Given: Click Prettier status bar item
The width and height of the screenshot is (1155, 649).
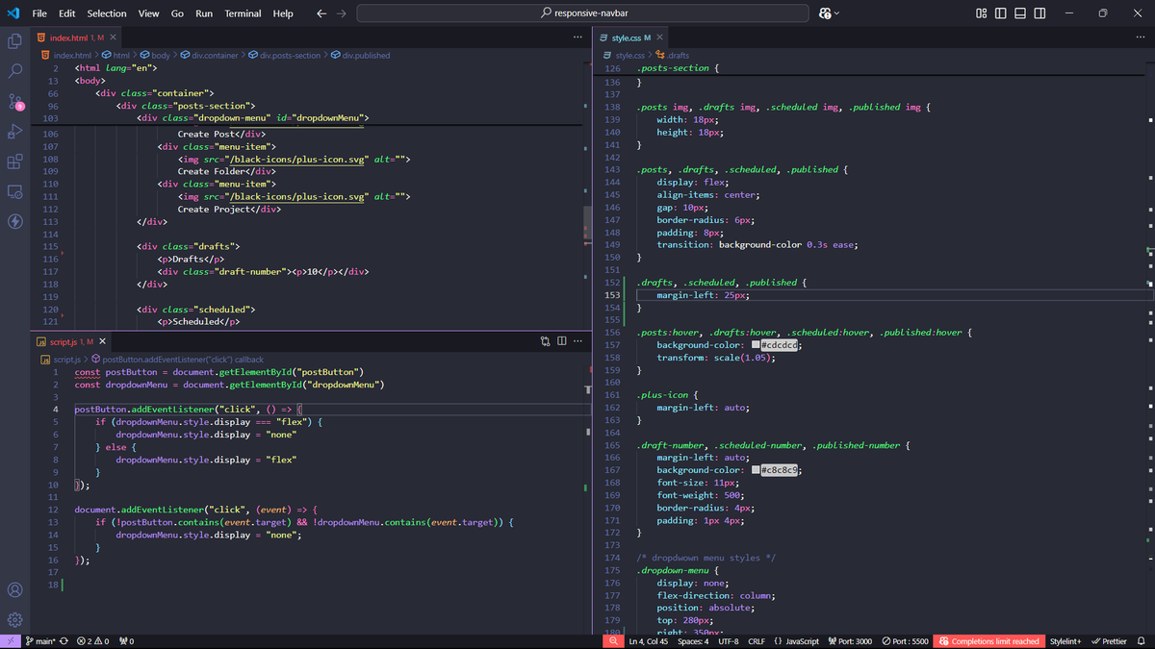Looking at the screenshot, I should tap(1109, 641).
